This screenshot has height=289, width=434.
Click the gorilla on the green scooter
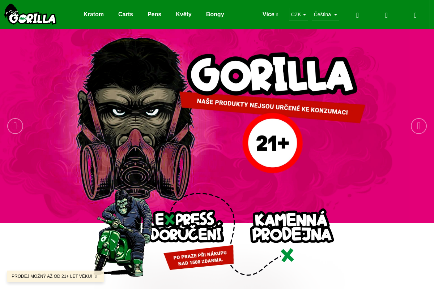tap(123, 233)
